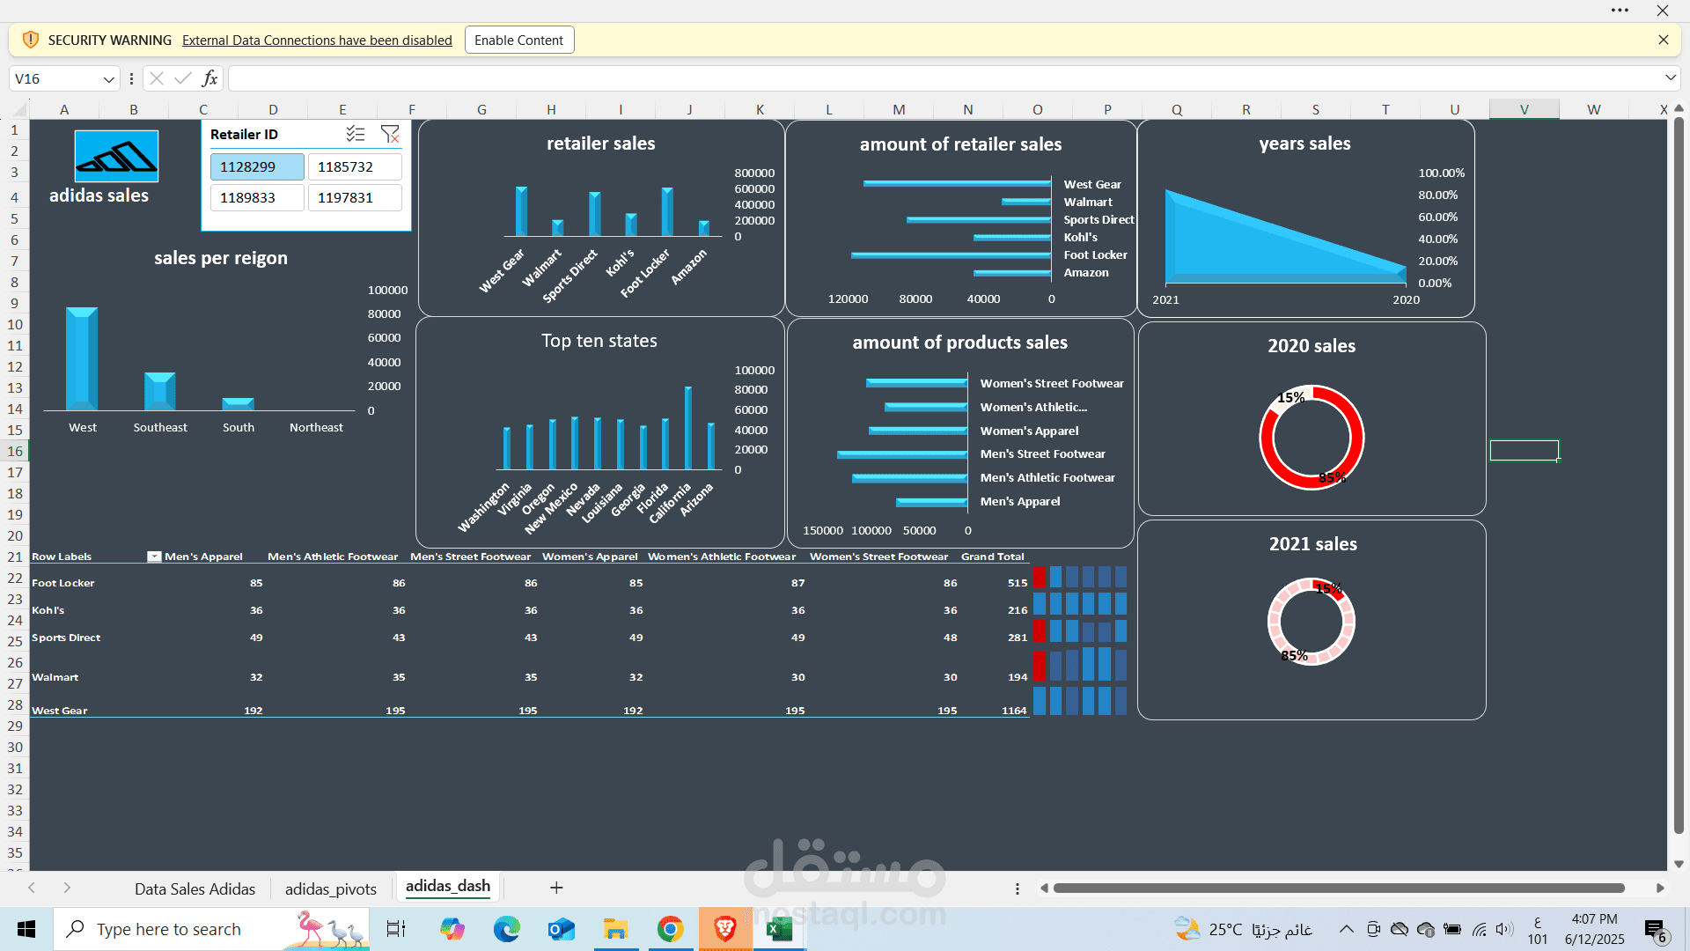
Task: Open the Name Box dropdown
Action: click(108, 79)
